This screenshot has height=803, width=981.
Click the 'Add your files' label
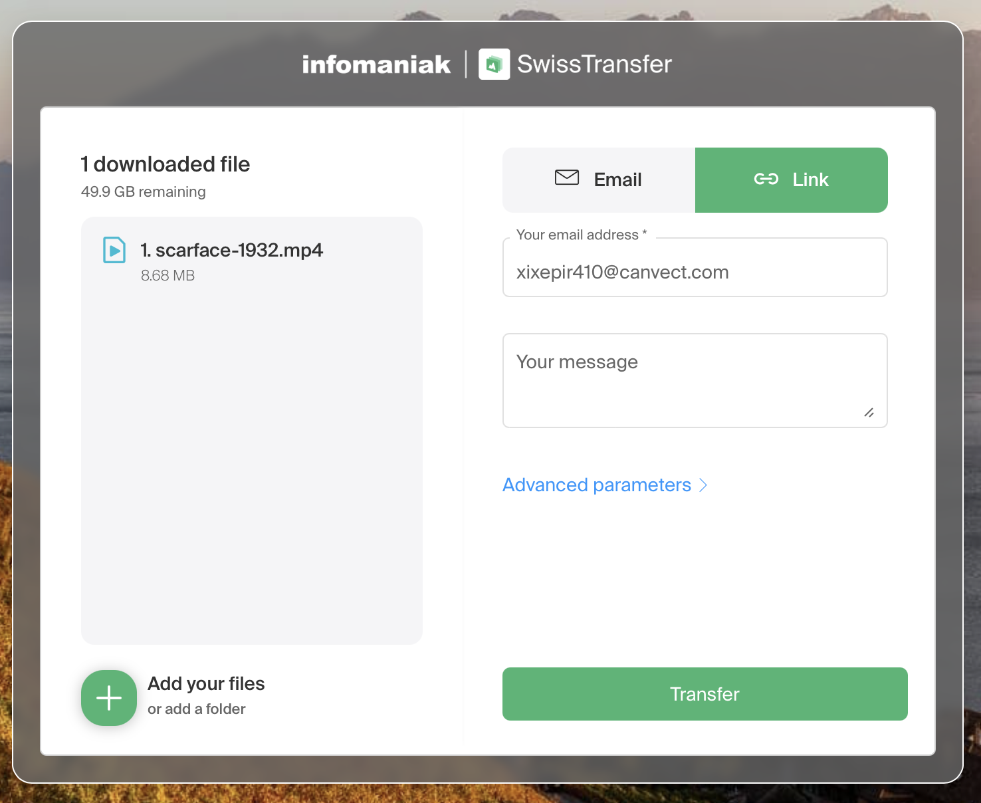pyautogui.click(x=206, y=683)
